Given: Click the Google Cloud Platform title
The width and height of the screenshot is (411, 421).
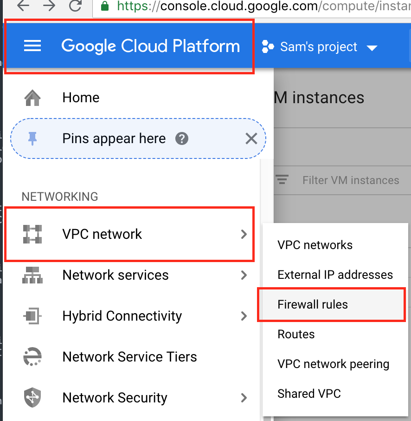Looking at the screenshot, I should [x=151, y=46].
